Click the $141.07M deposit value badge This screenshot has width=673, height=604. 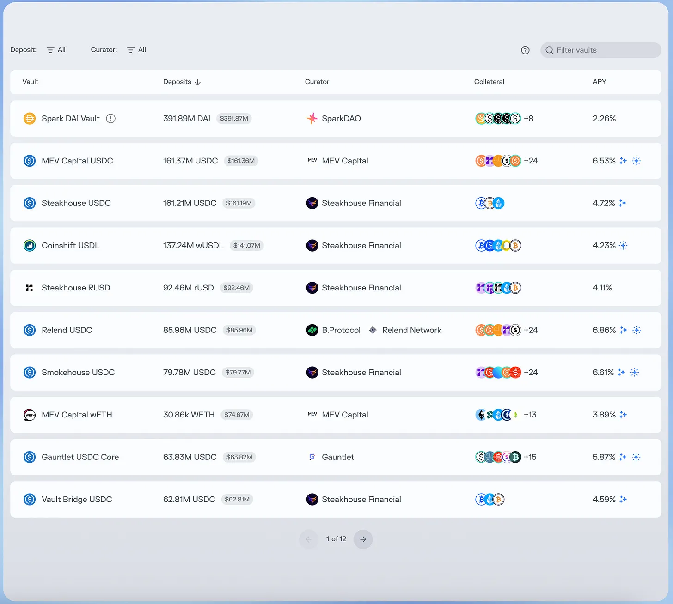click(x=247, y=246)
